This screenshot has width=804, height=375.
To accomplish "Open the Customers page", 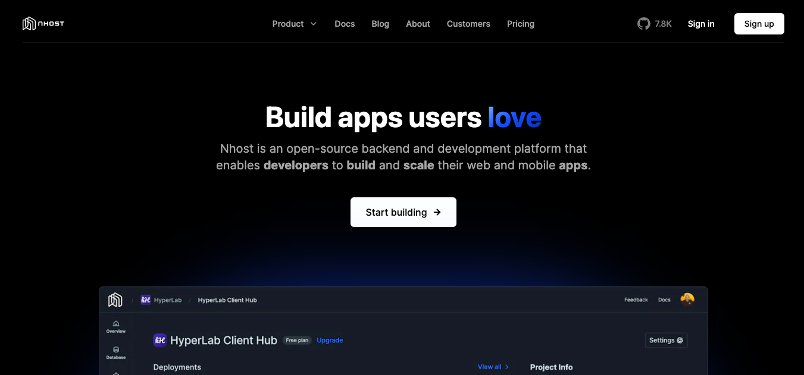I will pos(468,24).
